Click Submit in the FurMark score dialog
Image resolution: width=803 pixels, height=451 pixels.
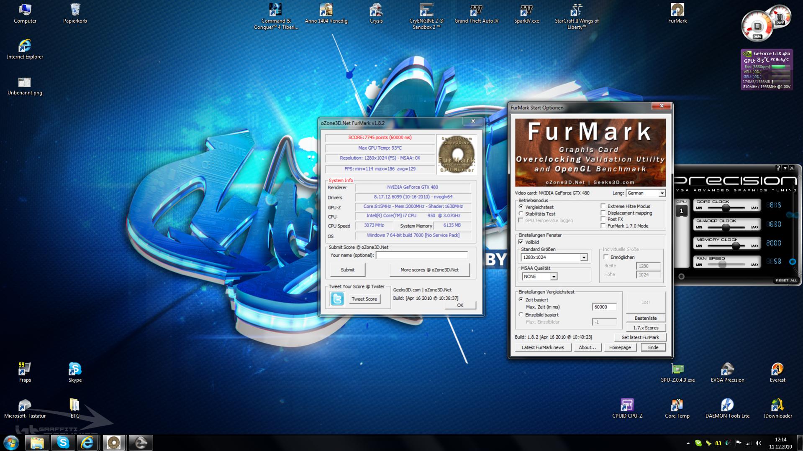tap(347, 270)
